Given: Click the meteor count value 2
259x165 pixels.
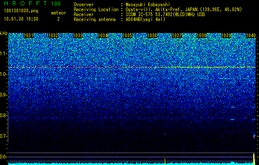Looking at the screenshot, I should click(x=58, y=19).
